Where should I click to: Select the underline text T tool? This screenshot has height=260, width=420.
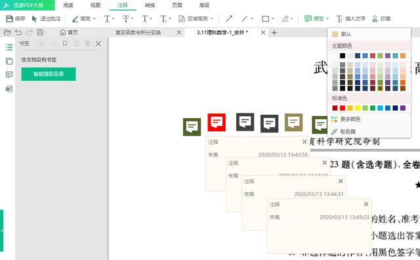point(107,19)
